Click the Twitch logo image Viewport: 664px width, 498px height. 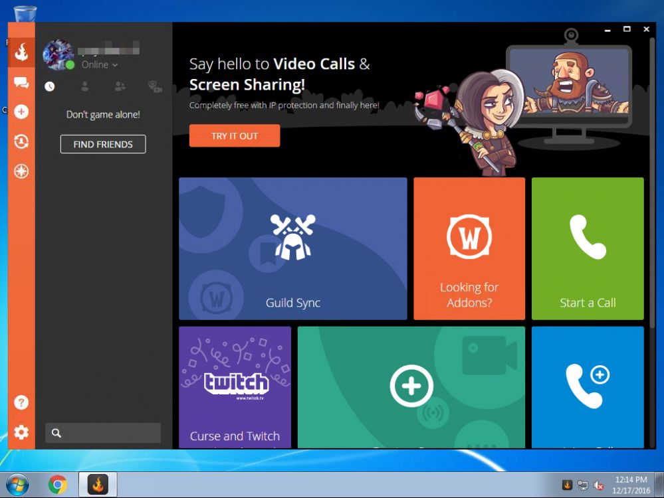click(x=236, y=384)
